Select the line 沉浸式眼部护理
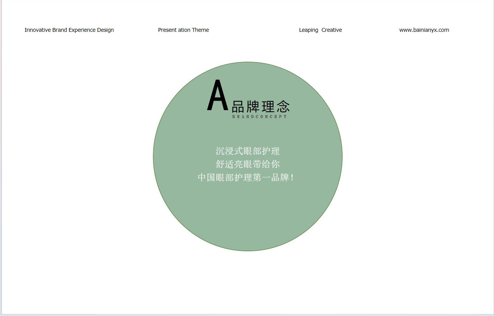Screen dimensions: 494x316 pyautogui.click(x=248, y=151)
